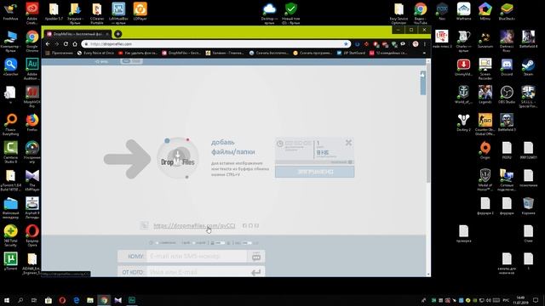Open the Counter-Strike Global Offensive desktop icon
The height and width of the screenshot is (306, 545).
click(485, 124)
